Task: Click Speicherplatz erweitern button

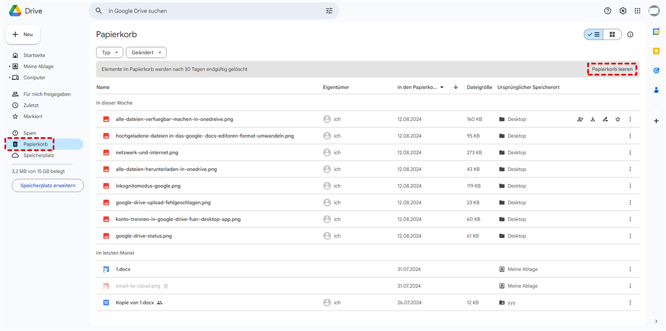Action: click(x=48, y=185)
